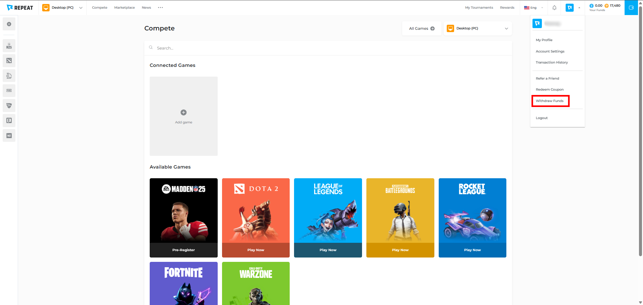Viewport: 643px width, 305px height.
Task: Select Redeem Coupon menu entry
Action: click(x=550, y=90)
